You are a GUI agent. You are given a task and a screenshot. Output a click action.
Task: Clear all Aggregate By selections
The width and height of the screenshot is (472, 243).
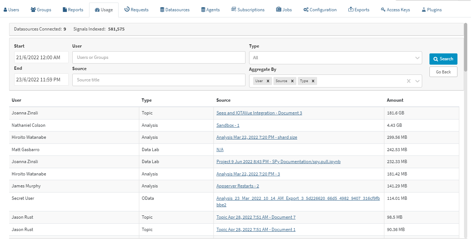[409, 81]
